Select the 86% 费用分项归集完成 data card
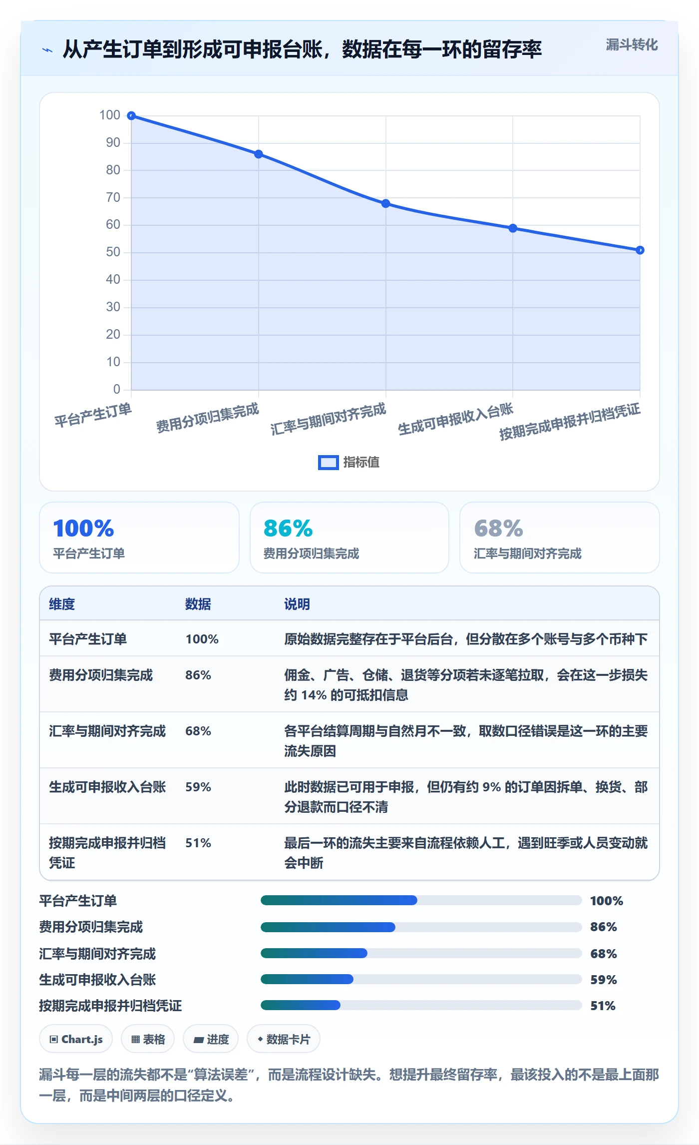This screenshot has height=1145, width=699. coord(349,538)
